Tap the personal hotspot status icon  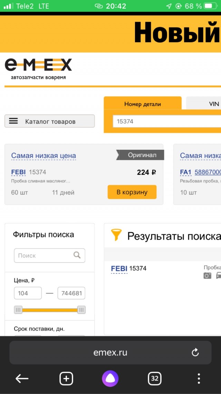click(99, 6)
